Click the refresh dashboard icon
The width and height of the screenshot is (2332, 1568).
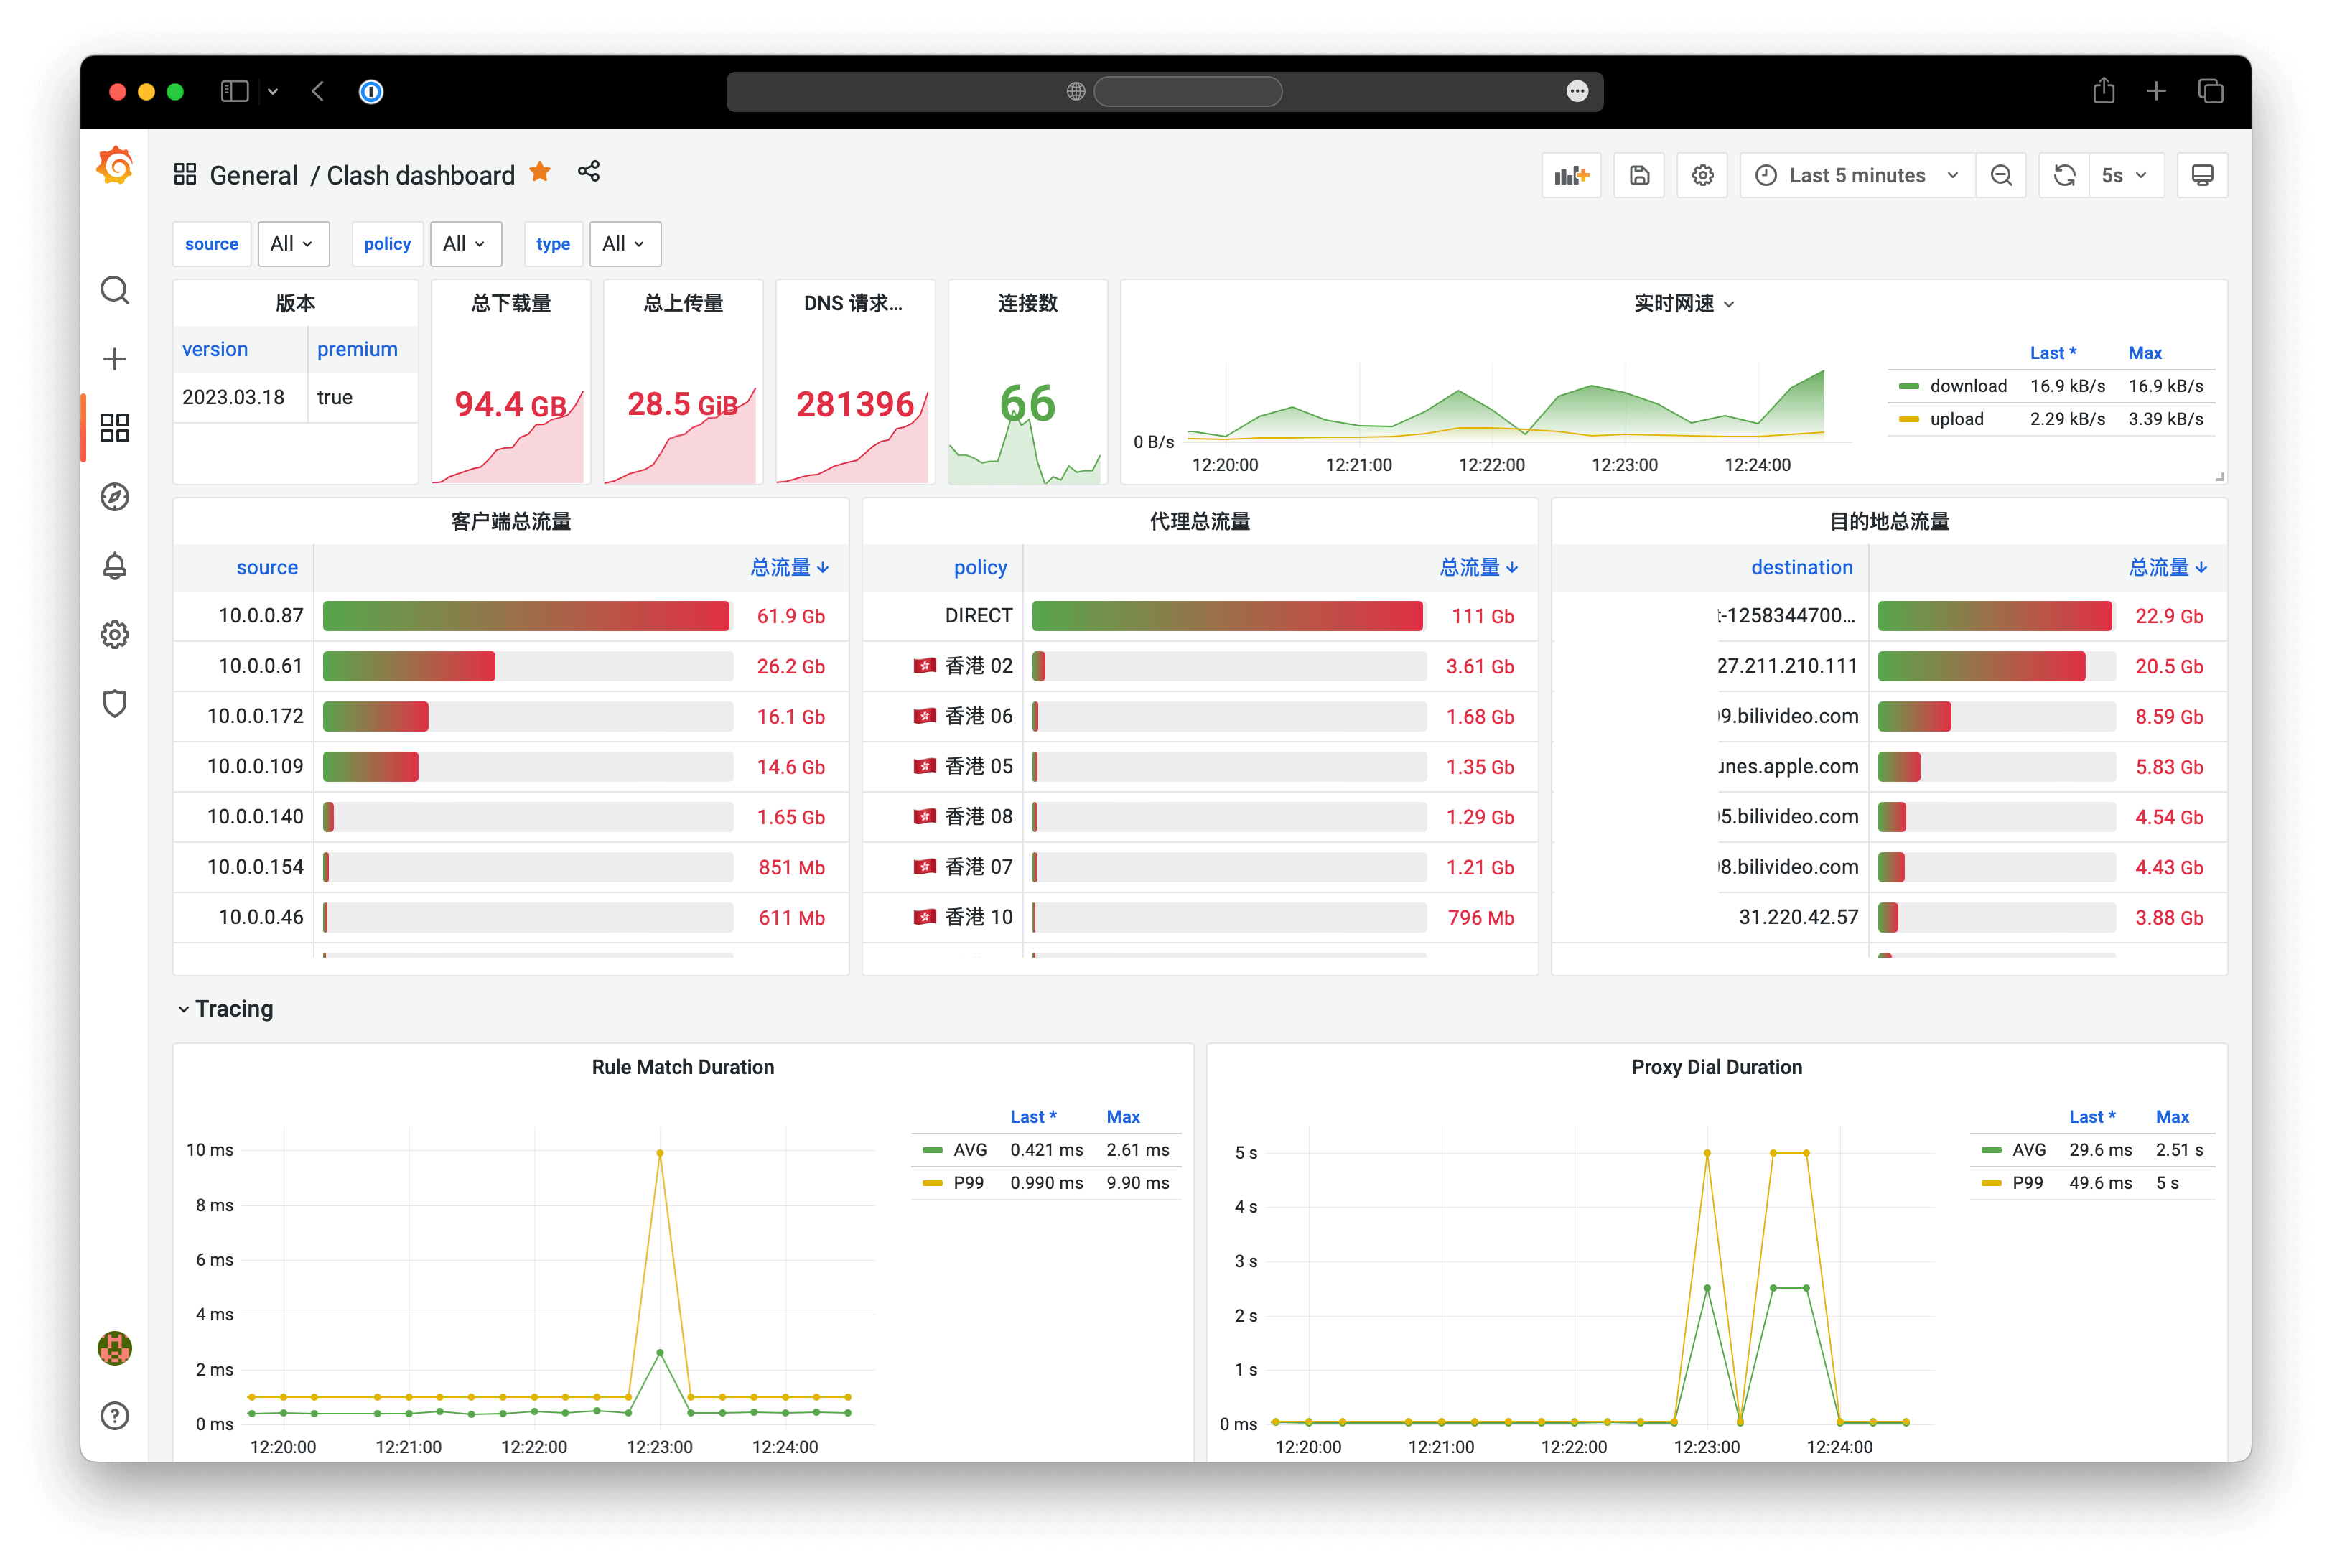point(2064,176)
